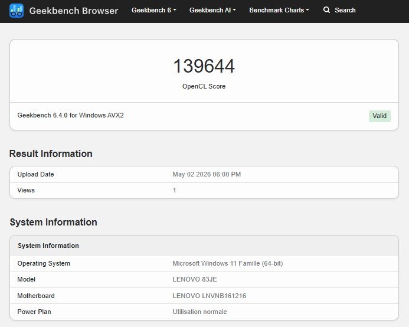Click the OpenCL Score label
Viewport: 409px width, 327px height.
[204, 86]
